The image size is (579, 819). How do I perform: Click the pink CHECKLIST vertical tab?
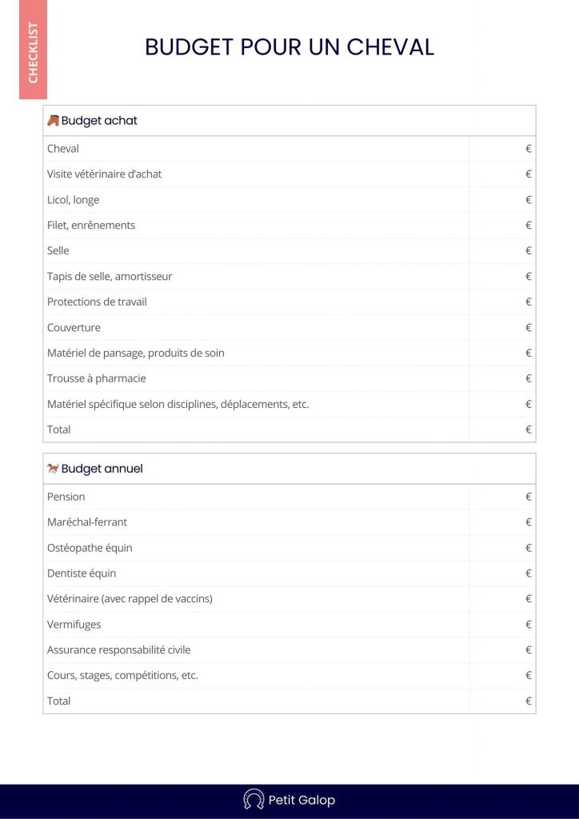tap(34, 50)
